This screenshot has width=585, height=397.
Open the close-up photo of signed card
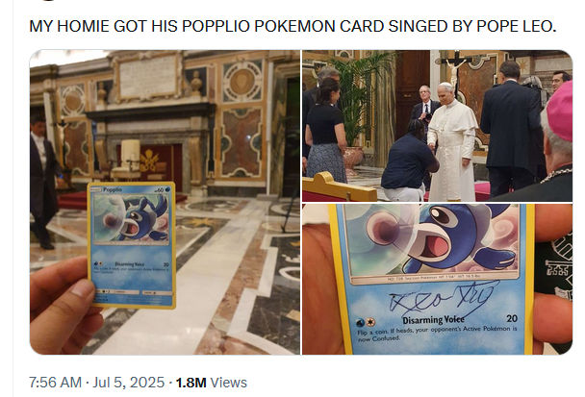pos(437,279)
